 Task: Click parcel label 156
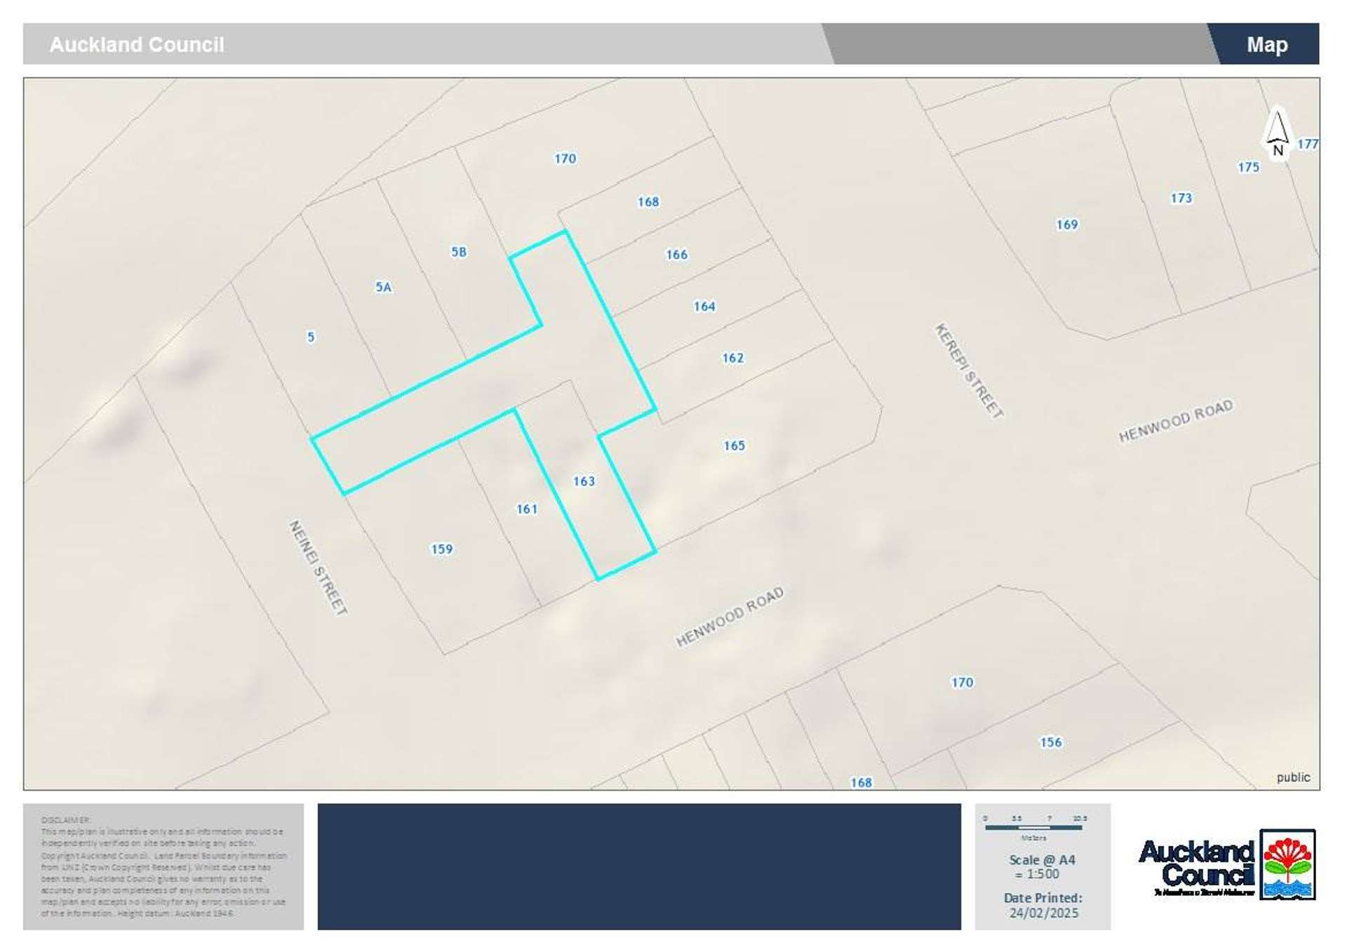[1050, 742]
